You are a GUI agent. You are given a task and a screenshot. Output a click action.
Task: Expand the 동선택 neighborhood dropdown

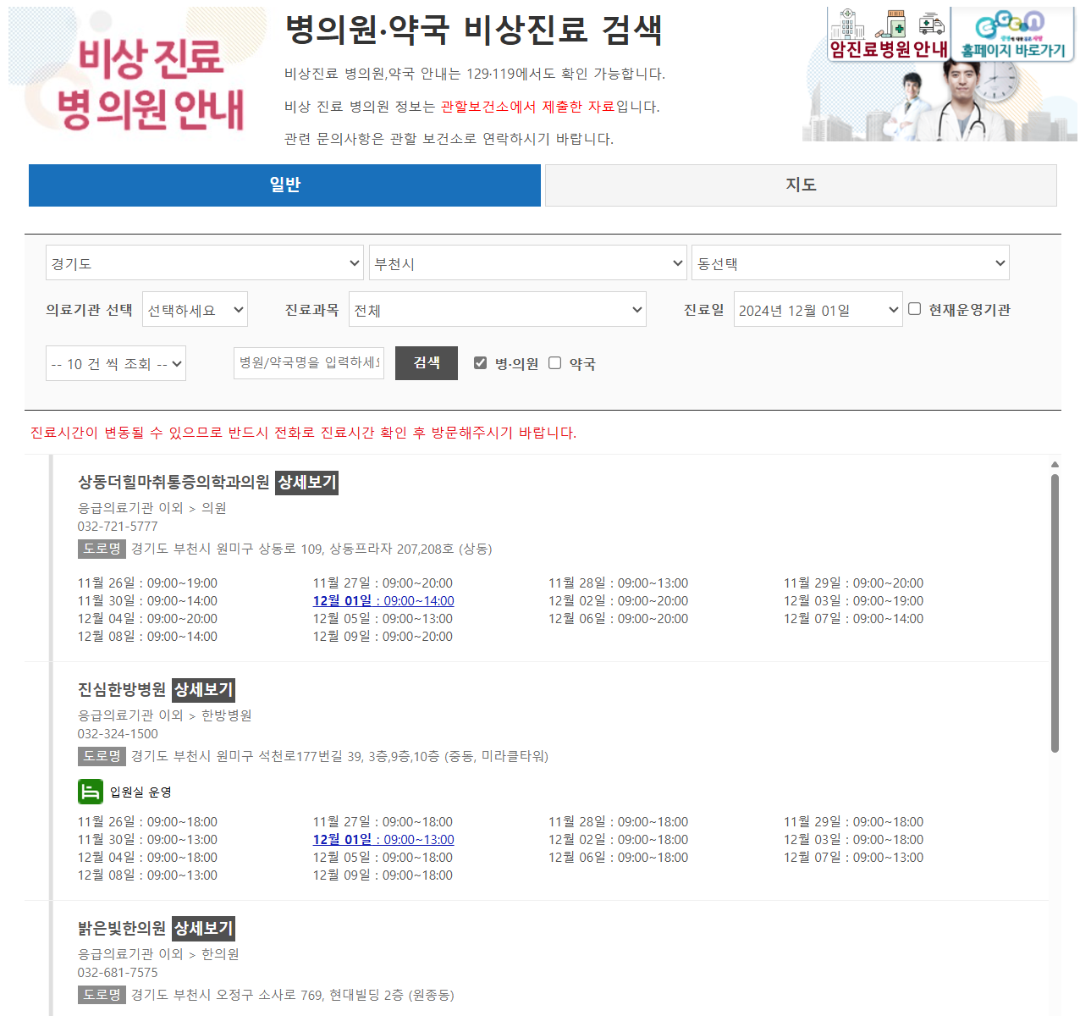coord(850,262)
